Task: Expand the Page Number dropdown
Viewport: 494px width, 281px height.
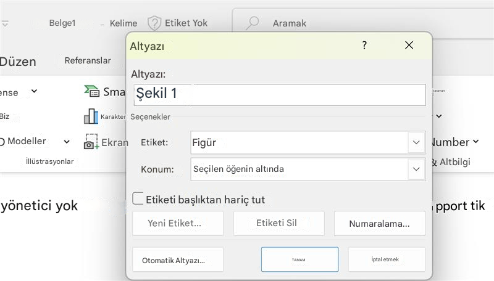Action: 476,142
